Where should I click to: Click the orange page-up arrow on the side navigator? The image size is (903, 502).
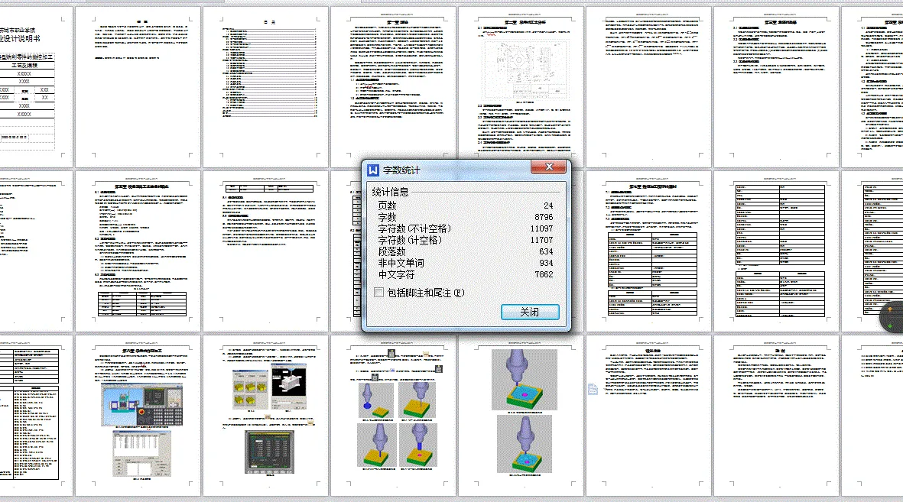pyautogui.click(x=889, y=309)
